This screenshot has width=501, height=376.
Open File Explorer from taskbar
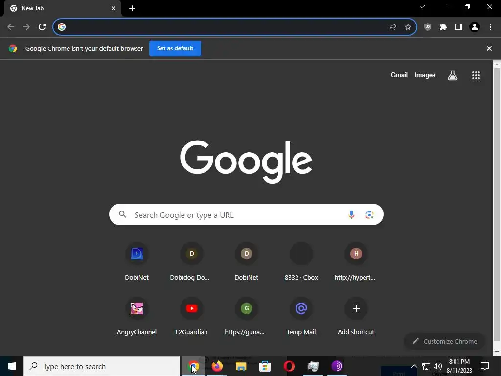tap(241, 366)
